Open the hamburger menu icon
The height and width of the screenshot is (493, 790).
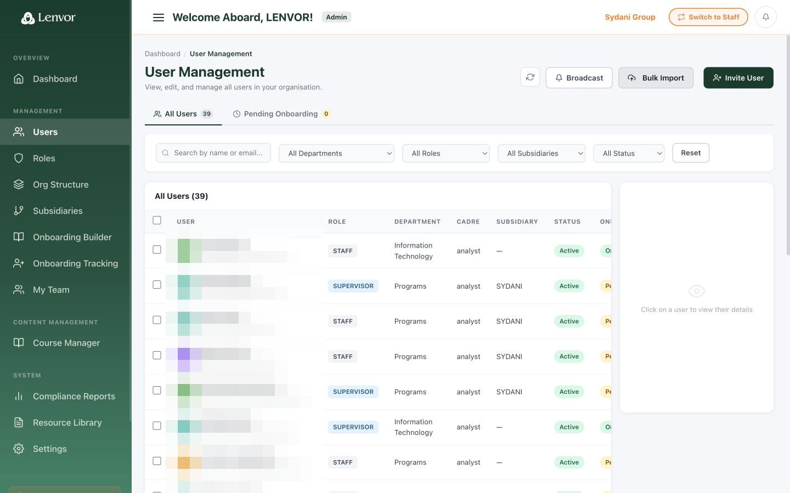159,18
